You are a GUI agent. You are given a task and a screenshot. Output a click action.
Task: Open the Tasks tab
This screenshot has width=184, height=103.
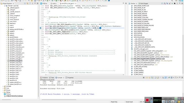click(52, 78)
